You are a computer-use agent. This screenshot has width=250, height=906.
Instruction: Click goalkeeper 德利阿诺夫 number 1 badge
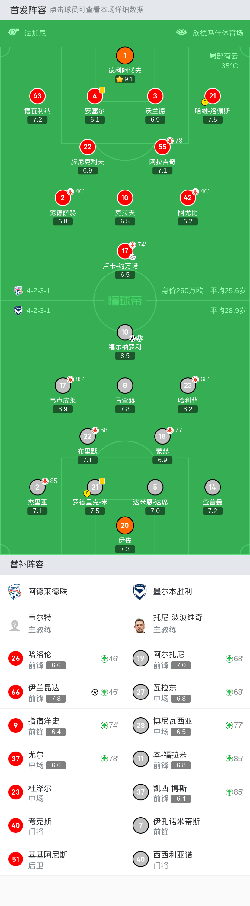coord(125,56)
